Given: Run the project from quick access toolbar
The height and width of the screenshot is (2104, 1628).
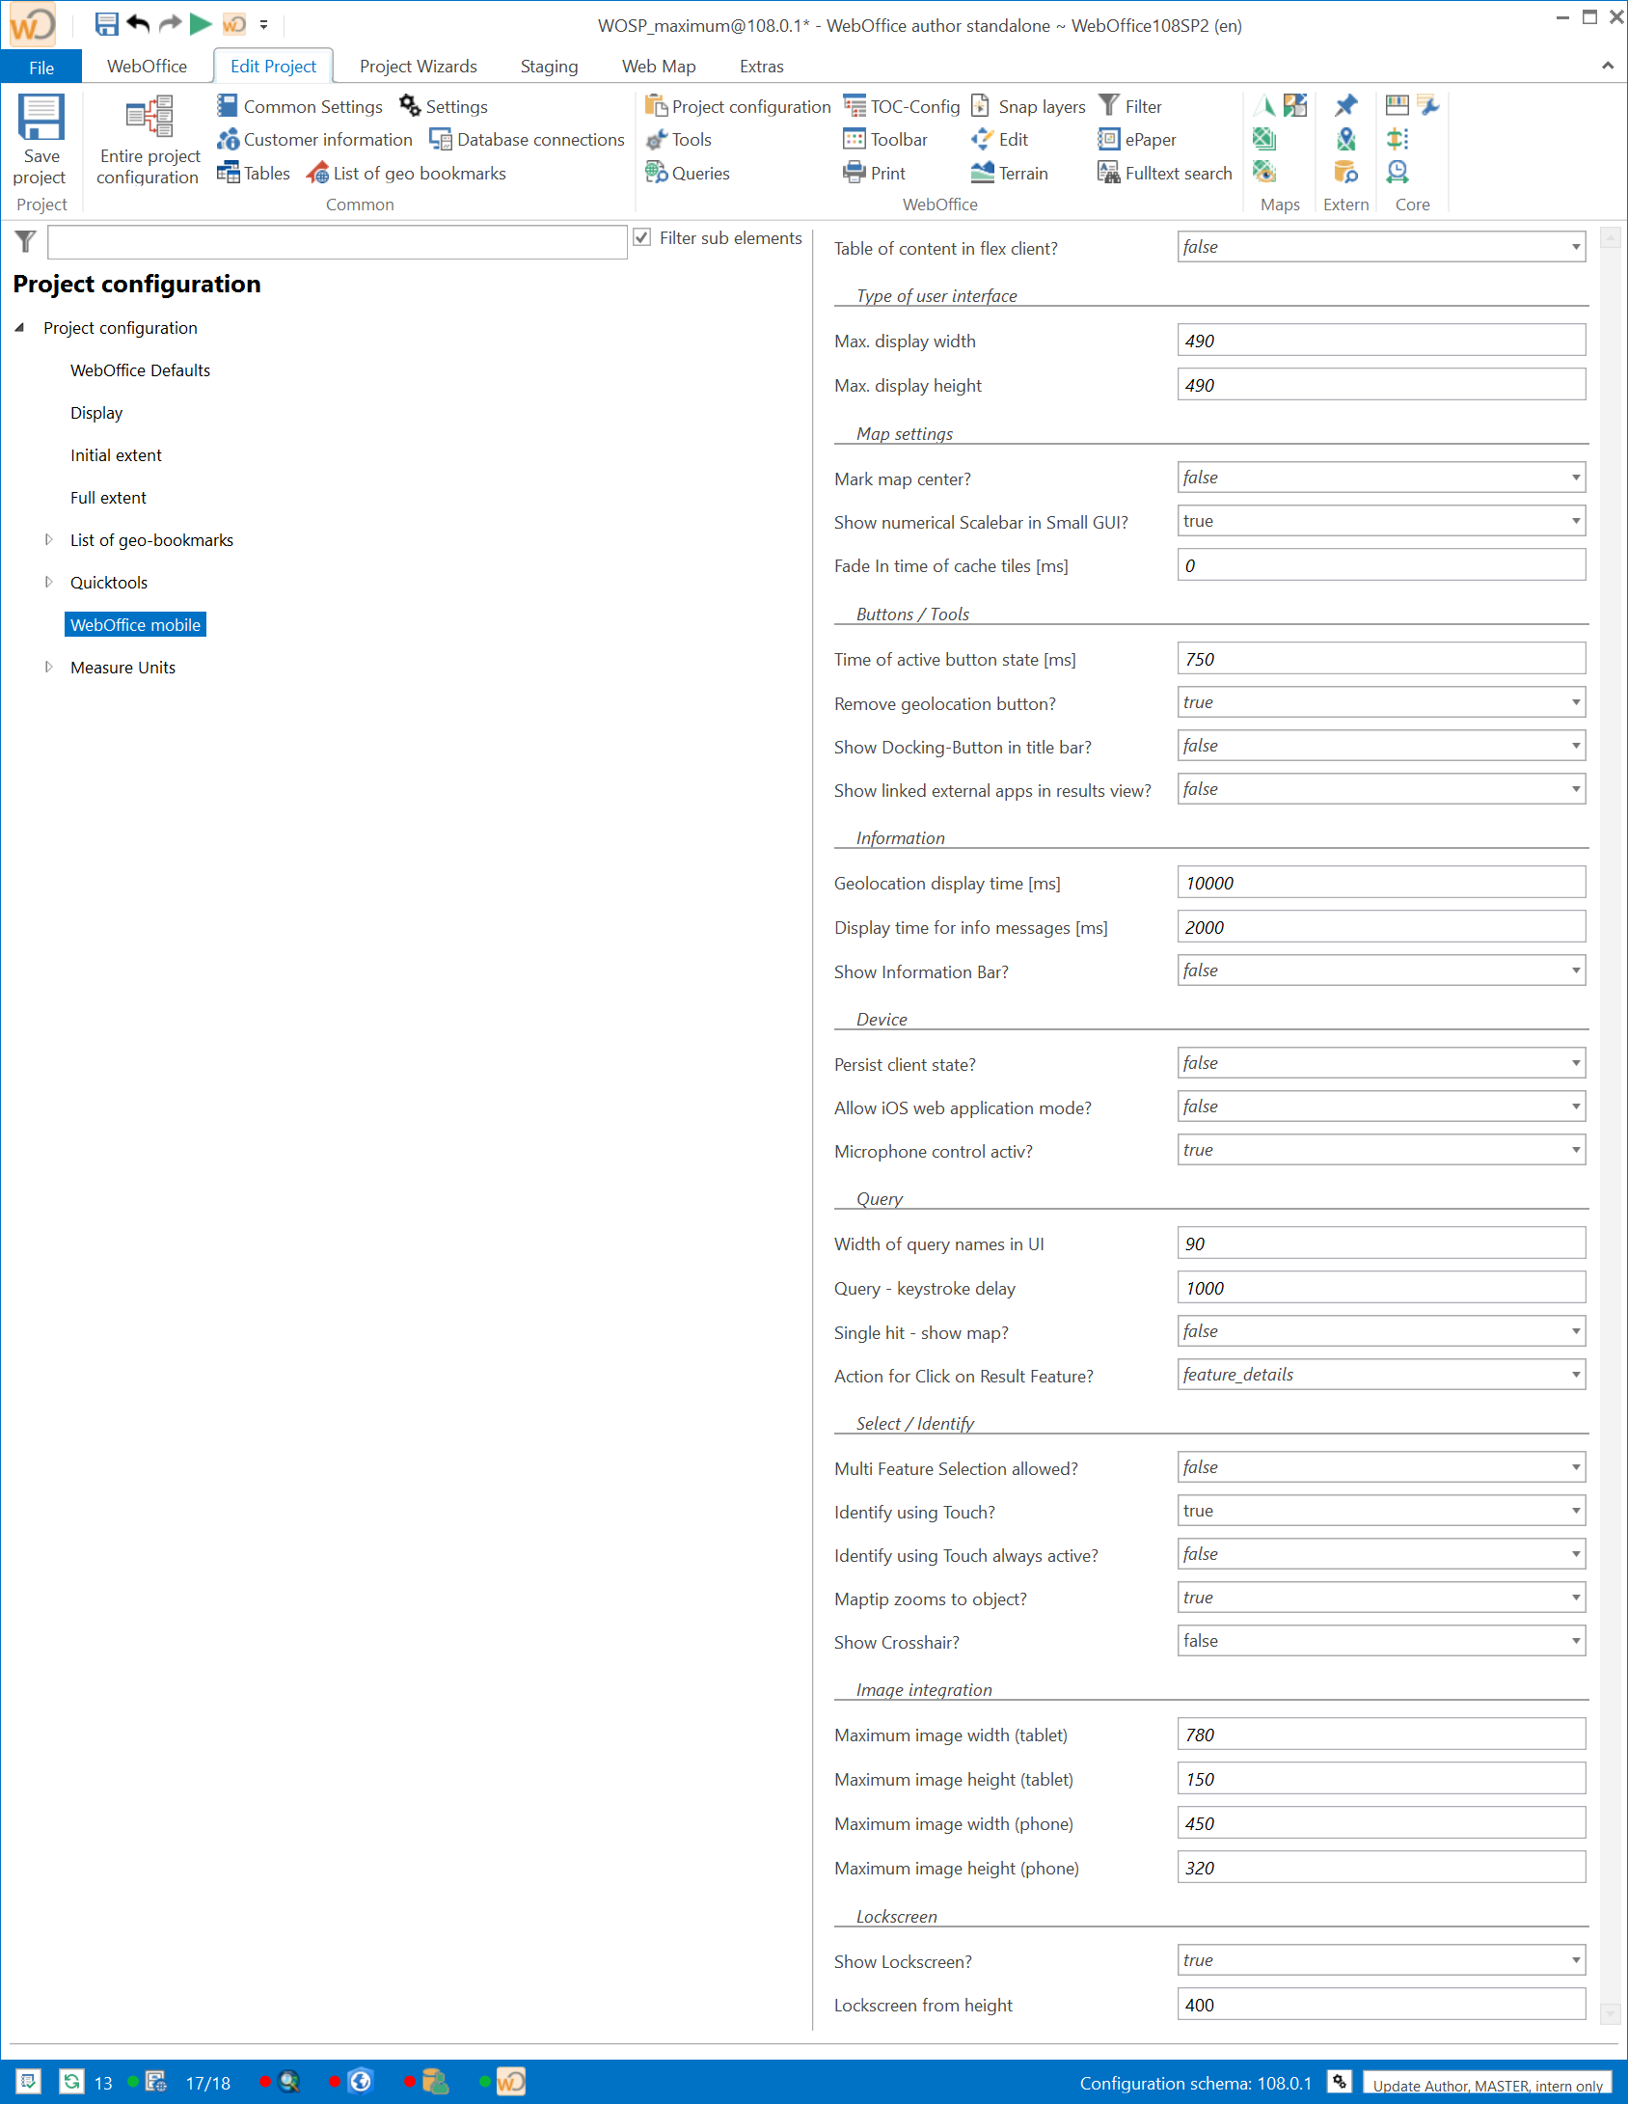Looking at the screenshot, I should point(200,24).
